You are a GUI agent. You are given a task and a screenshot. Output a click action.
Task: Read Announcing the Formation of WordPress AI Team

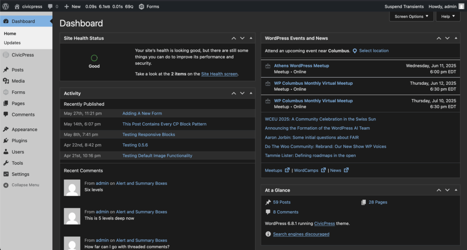coord(317,128)
